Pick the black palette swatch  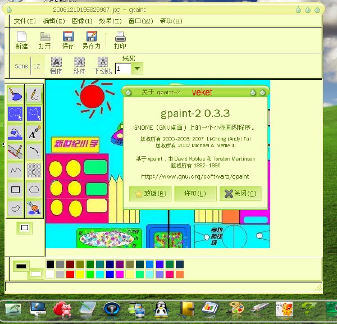[51, 264]
